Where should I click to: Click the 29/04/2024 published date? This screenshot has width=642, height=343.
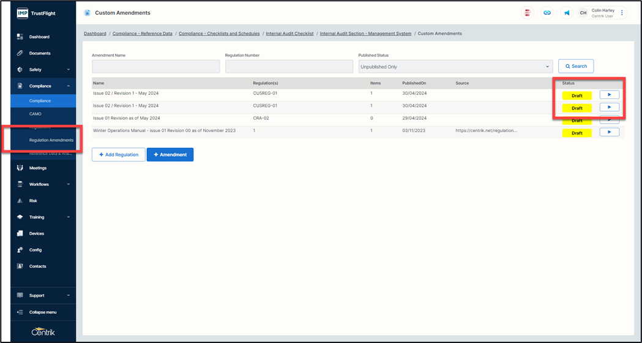[414, 118]
